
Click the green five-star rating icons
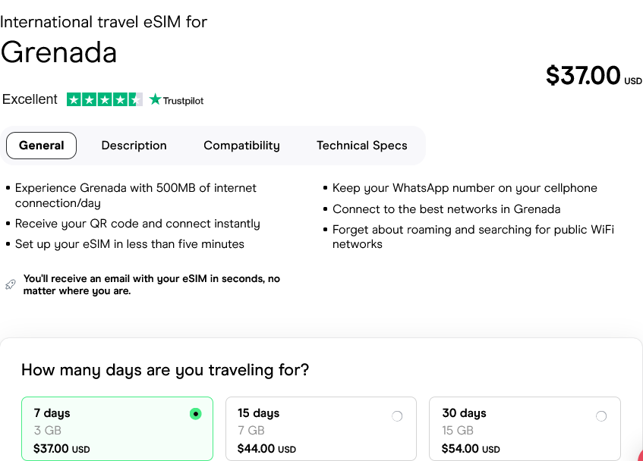click(x=104, y=99)
